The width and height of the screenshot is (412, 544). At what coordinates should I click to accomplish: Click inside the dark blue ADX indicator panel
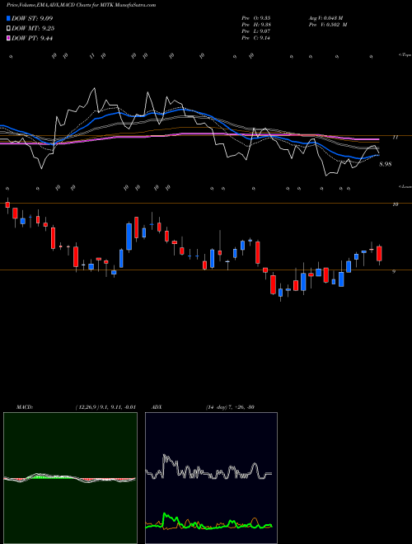coord(211,478)
